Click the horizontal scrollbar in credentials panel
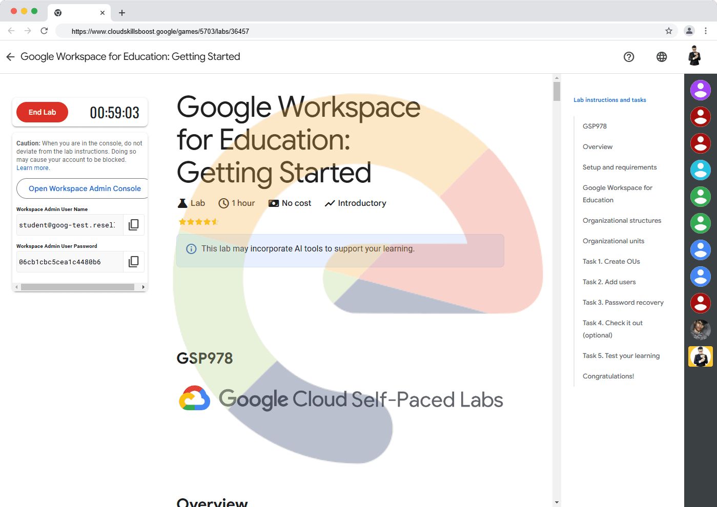The height and width of the screenshot is (507, 717). (77, 287)
